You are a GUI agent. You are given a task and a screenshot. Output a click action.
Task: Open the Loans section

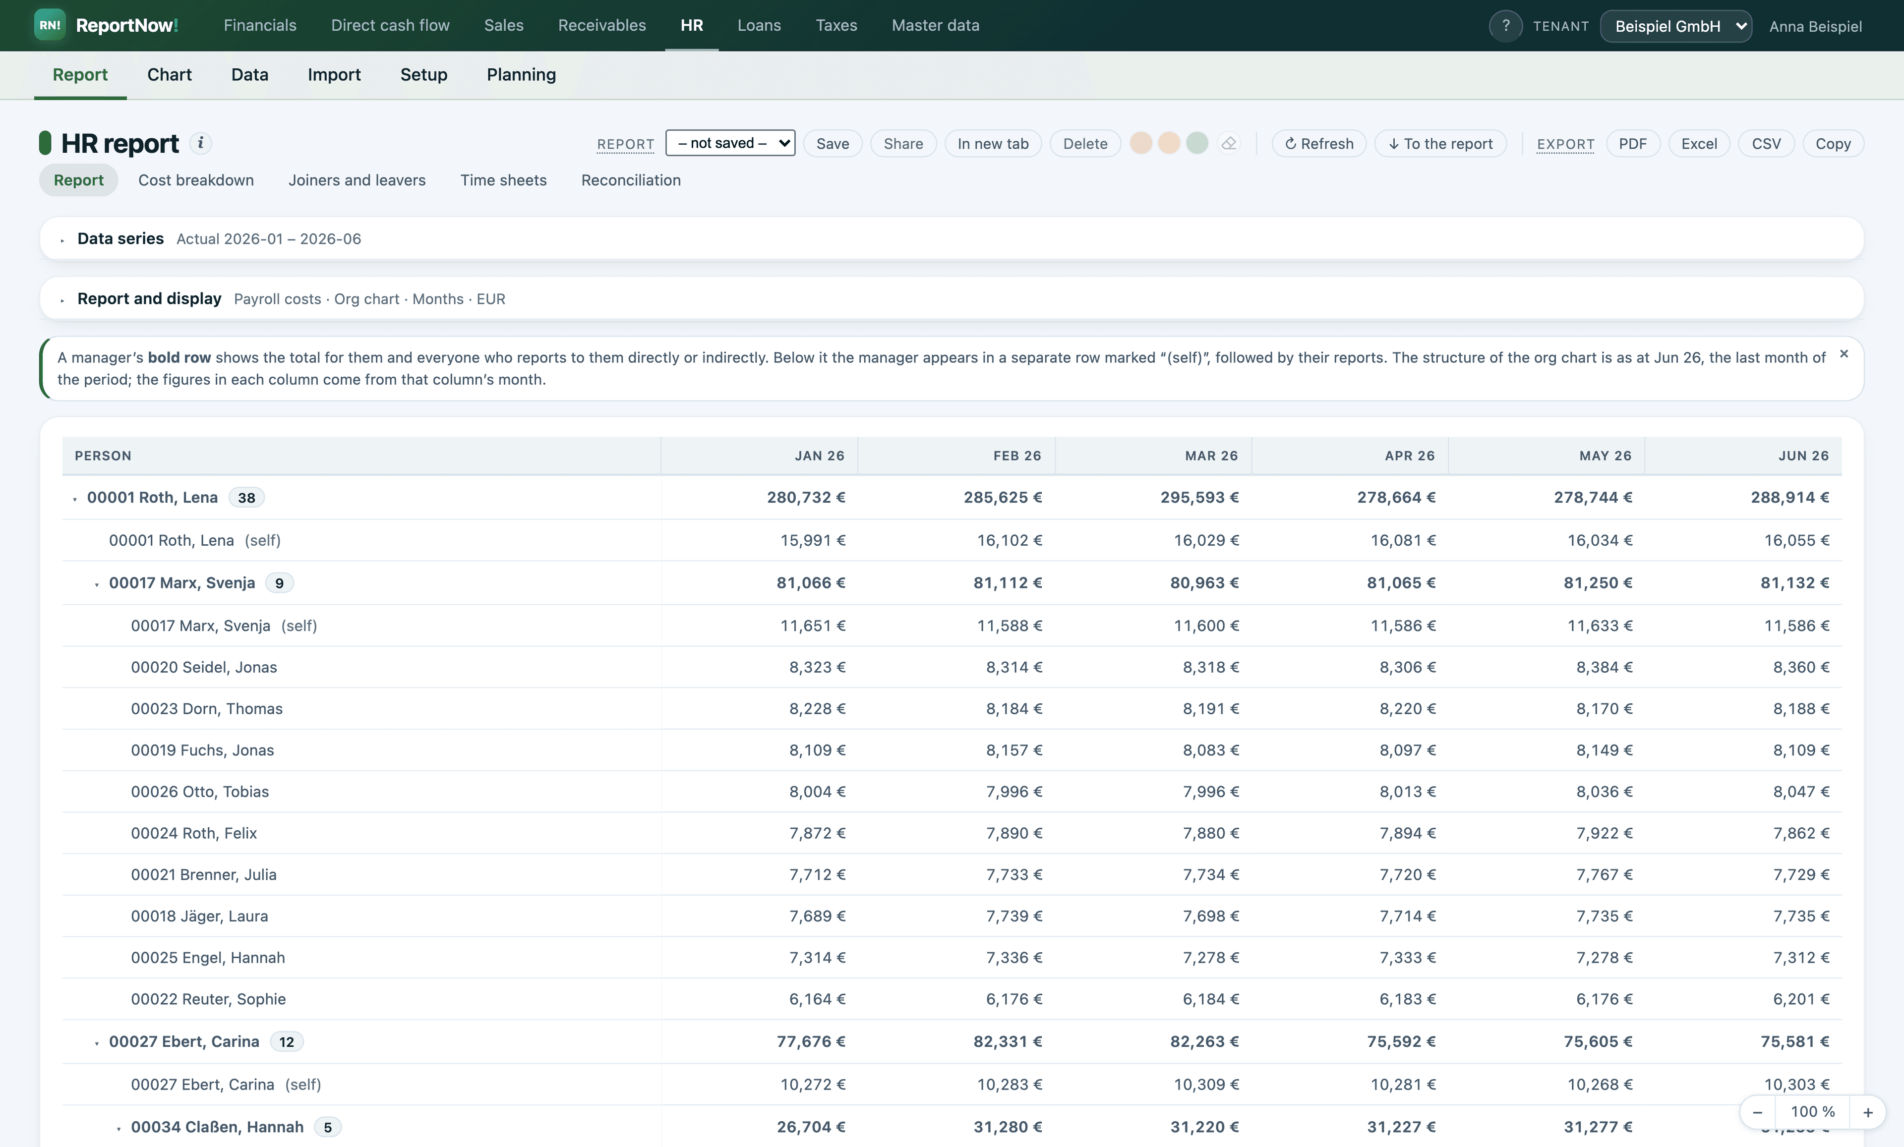pos(759,25)
